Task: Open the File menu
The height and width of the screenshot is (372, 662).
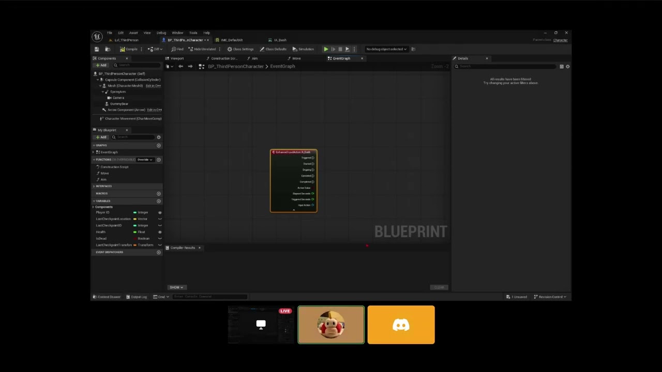Action: (110, 33)
